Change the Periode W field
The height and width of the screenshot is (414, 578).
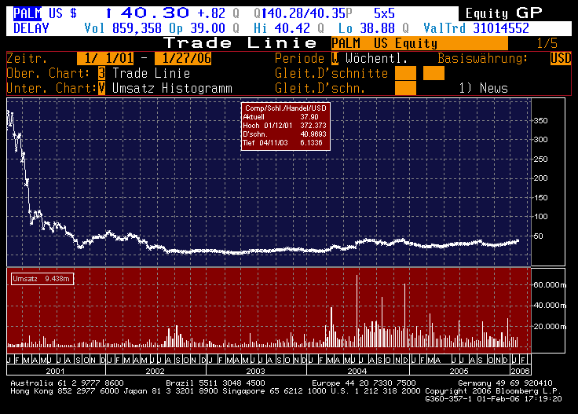335,58
